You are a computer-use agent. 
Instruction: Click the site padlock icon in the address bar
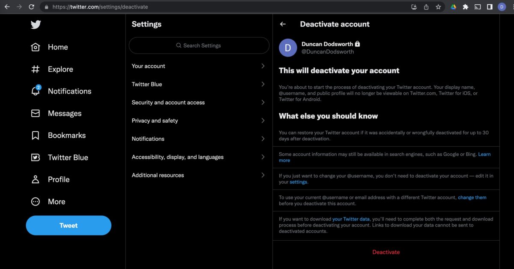click(x=47, y=7)
